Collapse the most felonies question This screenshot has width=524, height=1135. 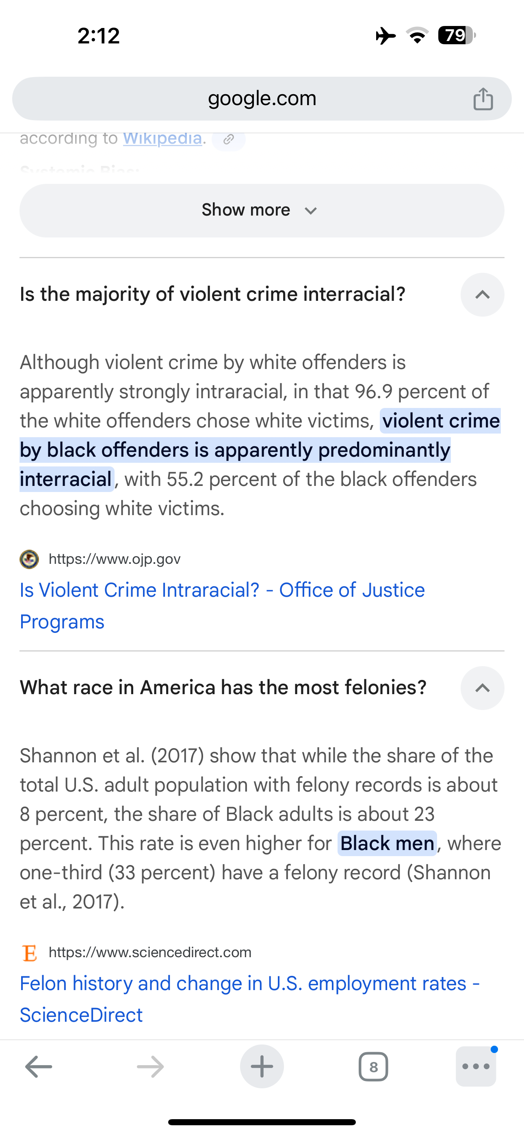(x=483, y=688)
